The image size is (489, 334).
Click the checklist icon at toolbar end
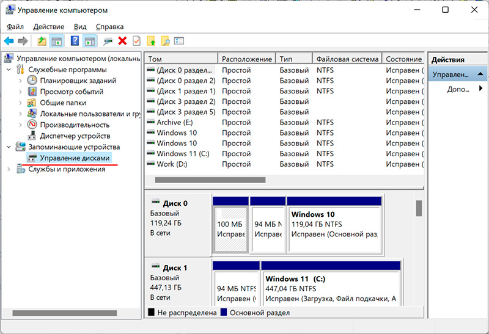[x=179, y=41]
